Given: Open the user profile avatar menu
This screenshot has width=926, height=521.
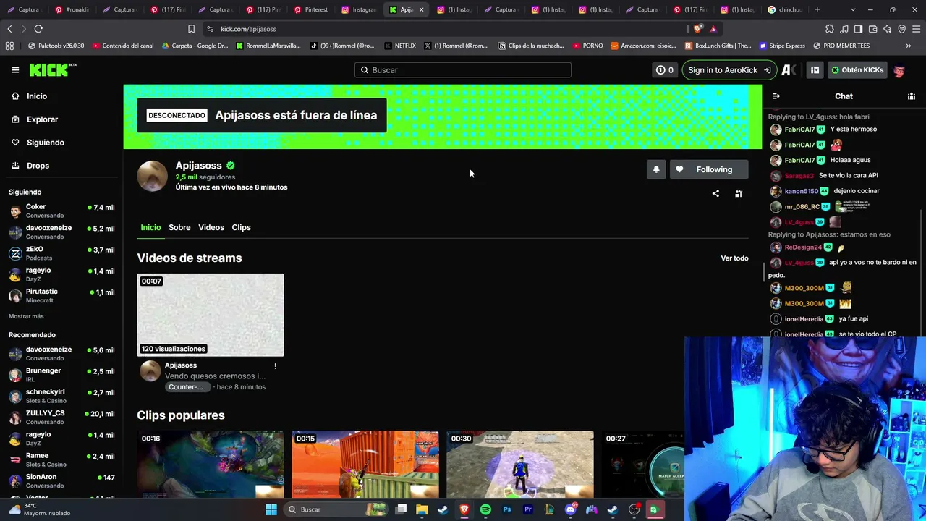Looking at the screenshot, I should point(899,70).
